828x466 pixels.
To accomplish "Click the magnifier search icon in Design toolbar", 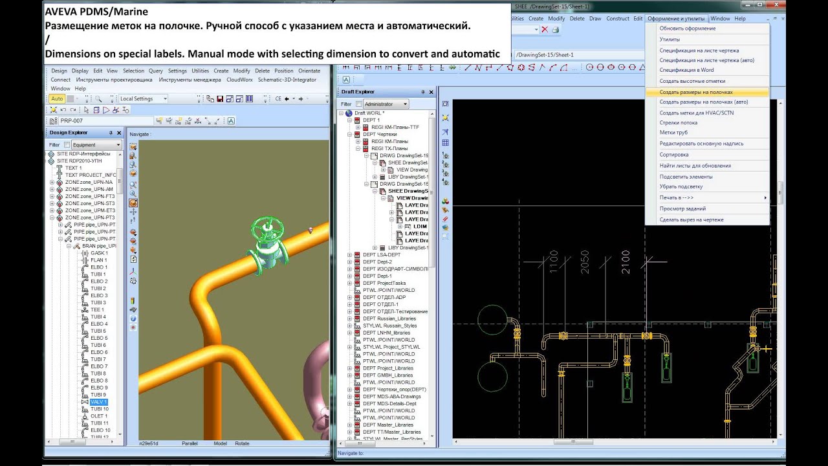I will (98, 99).
